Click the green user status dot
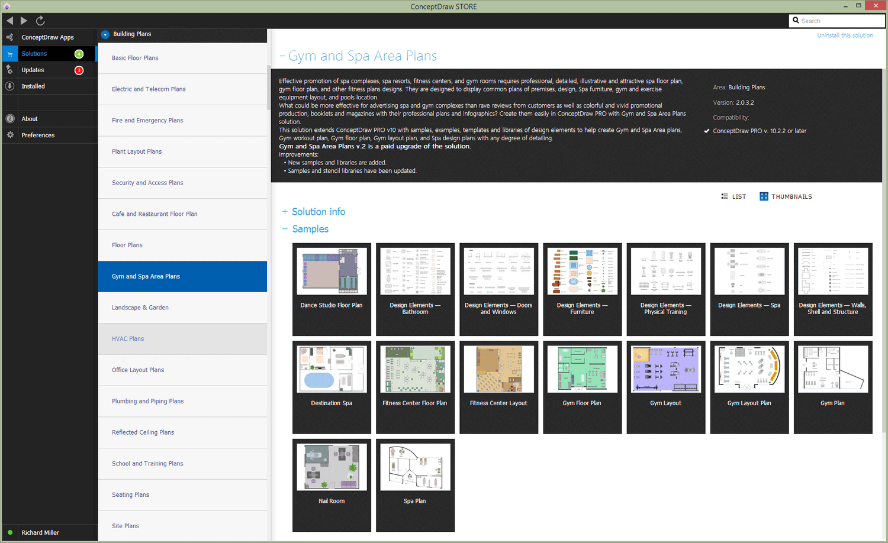Screen dimensions: 888x543 click(x=10, y=532)
